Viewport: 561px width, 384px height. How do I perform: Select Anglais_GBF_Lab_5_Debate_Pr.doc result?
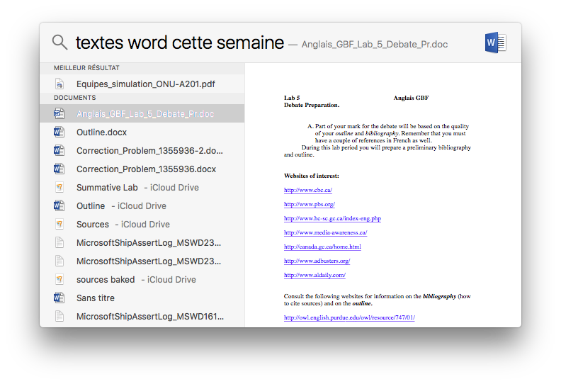click(142, 113)
